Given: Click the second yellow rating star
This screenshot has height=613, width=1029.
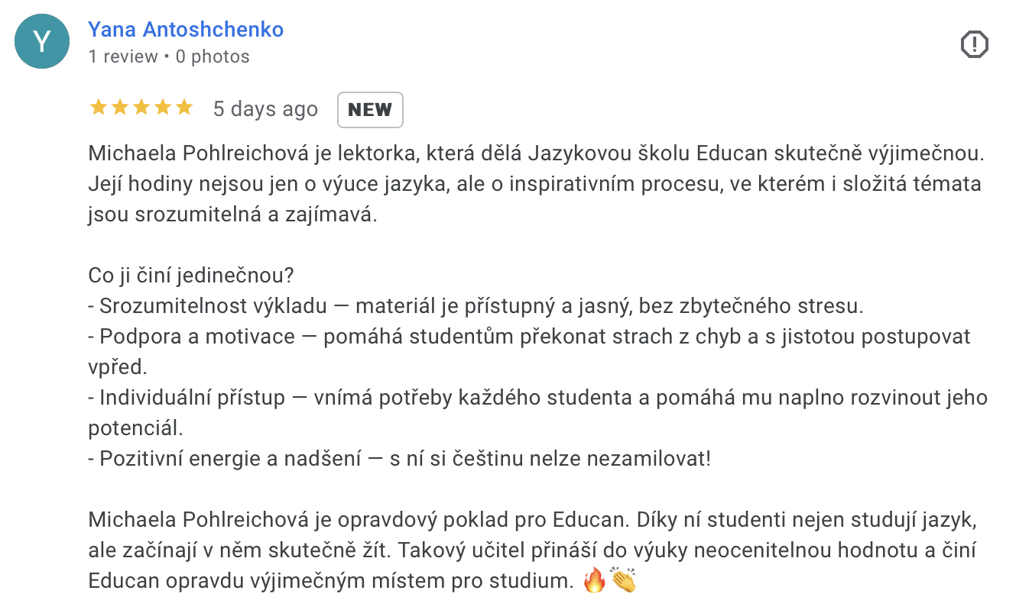Looking at the screenshot, I should tap(120, 108).
